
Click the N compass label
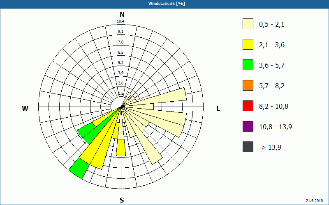tap(122, 15)
